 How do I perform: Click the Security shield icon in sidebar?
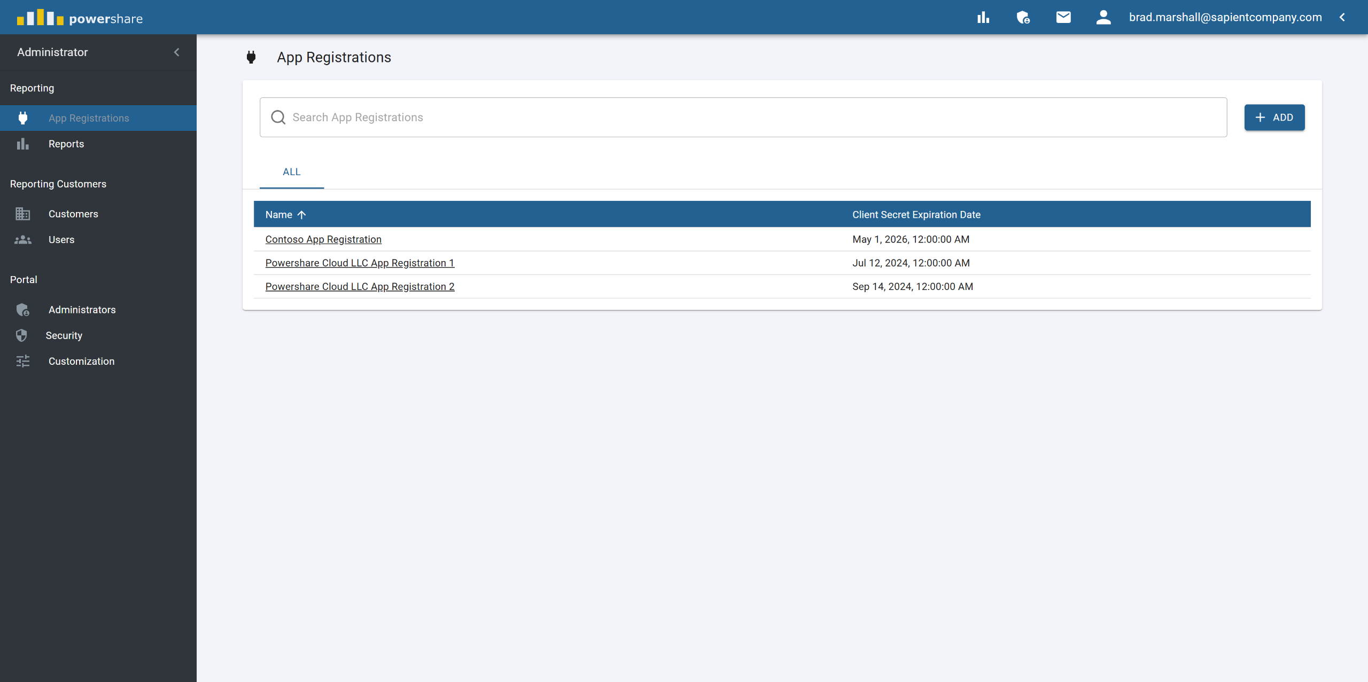21,335
